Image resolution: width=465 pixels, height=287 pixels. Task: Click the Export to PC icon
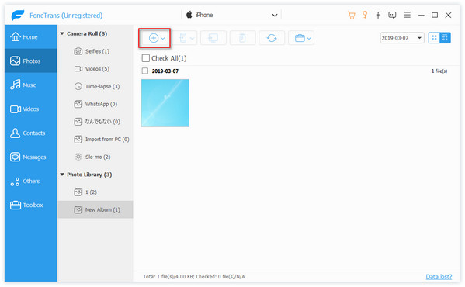pos(213,38)
